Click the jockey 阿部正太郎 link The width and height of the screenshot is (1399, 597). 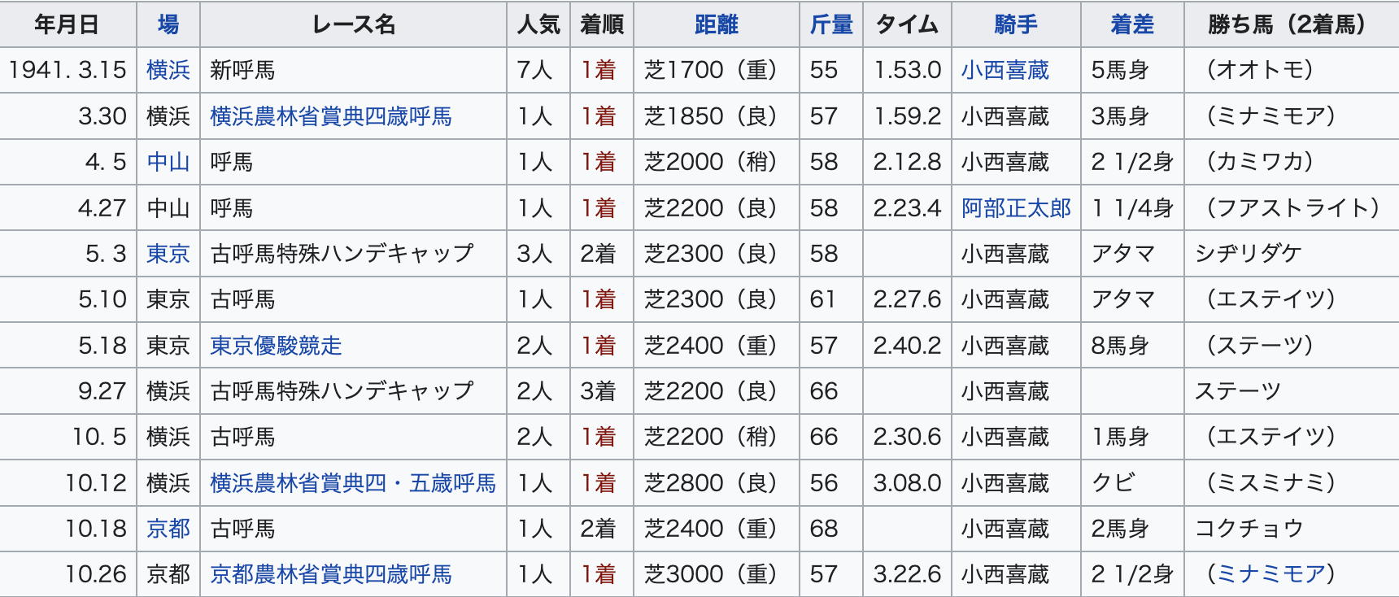[x=1016, y=208]
